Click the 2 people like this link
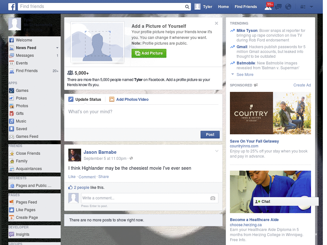The width and height of the screenshot is (327, 245). pyautogui.click(x=81, y=188)
